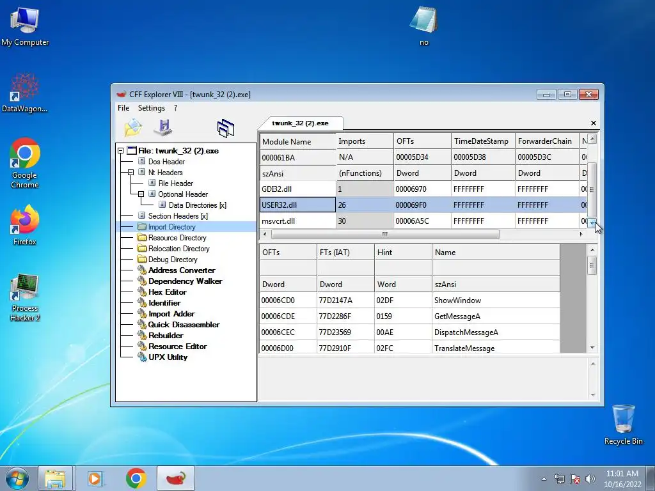The width and height of the screenshot is (655, 491).
Task: Select File Header in the tree
Action: coord(175,183)
